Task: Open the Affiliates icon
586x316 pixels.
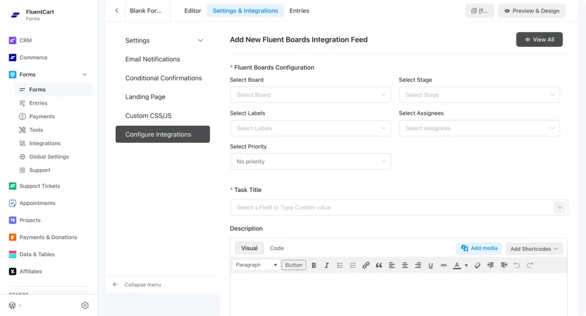Action: tap(13, 271)
